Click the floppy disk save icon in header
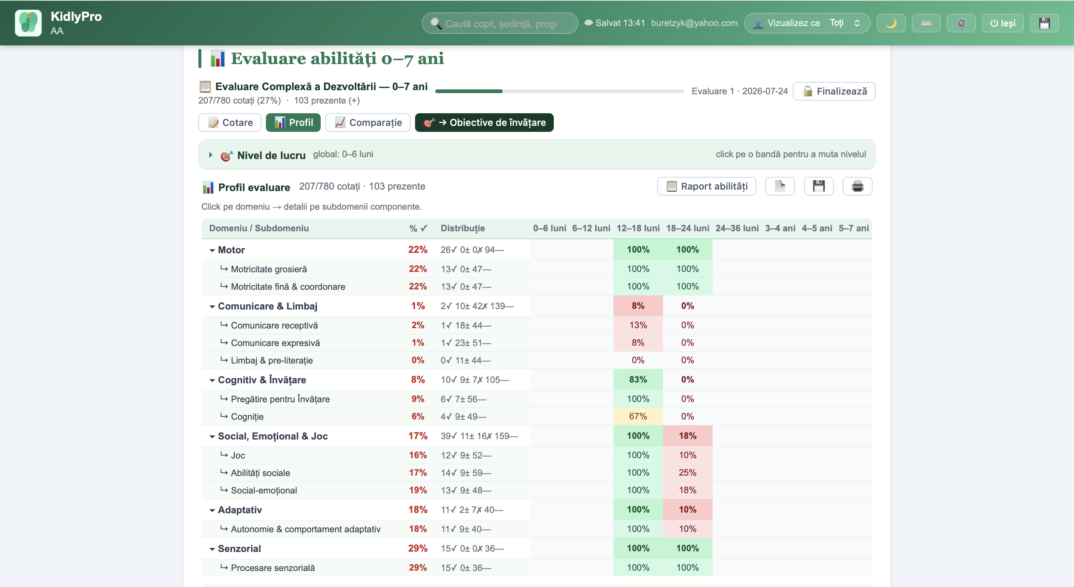1074x587 pixels. point(1044,23)
